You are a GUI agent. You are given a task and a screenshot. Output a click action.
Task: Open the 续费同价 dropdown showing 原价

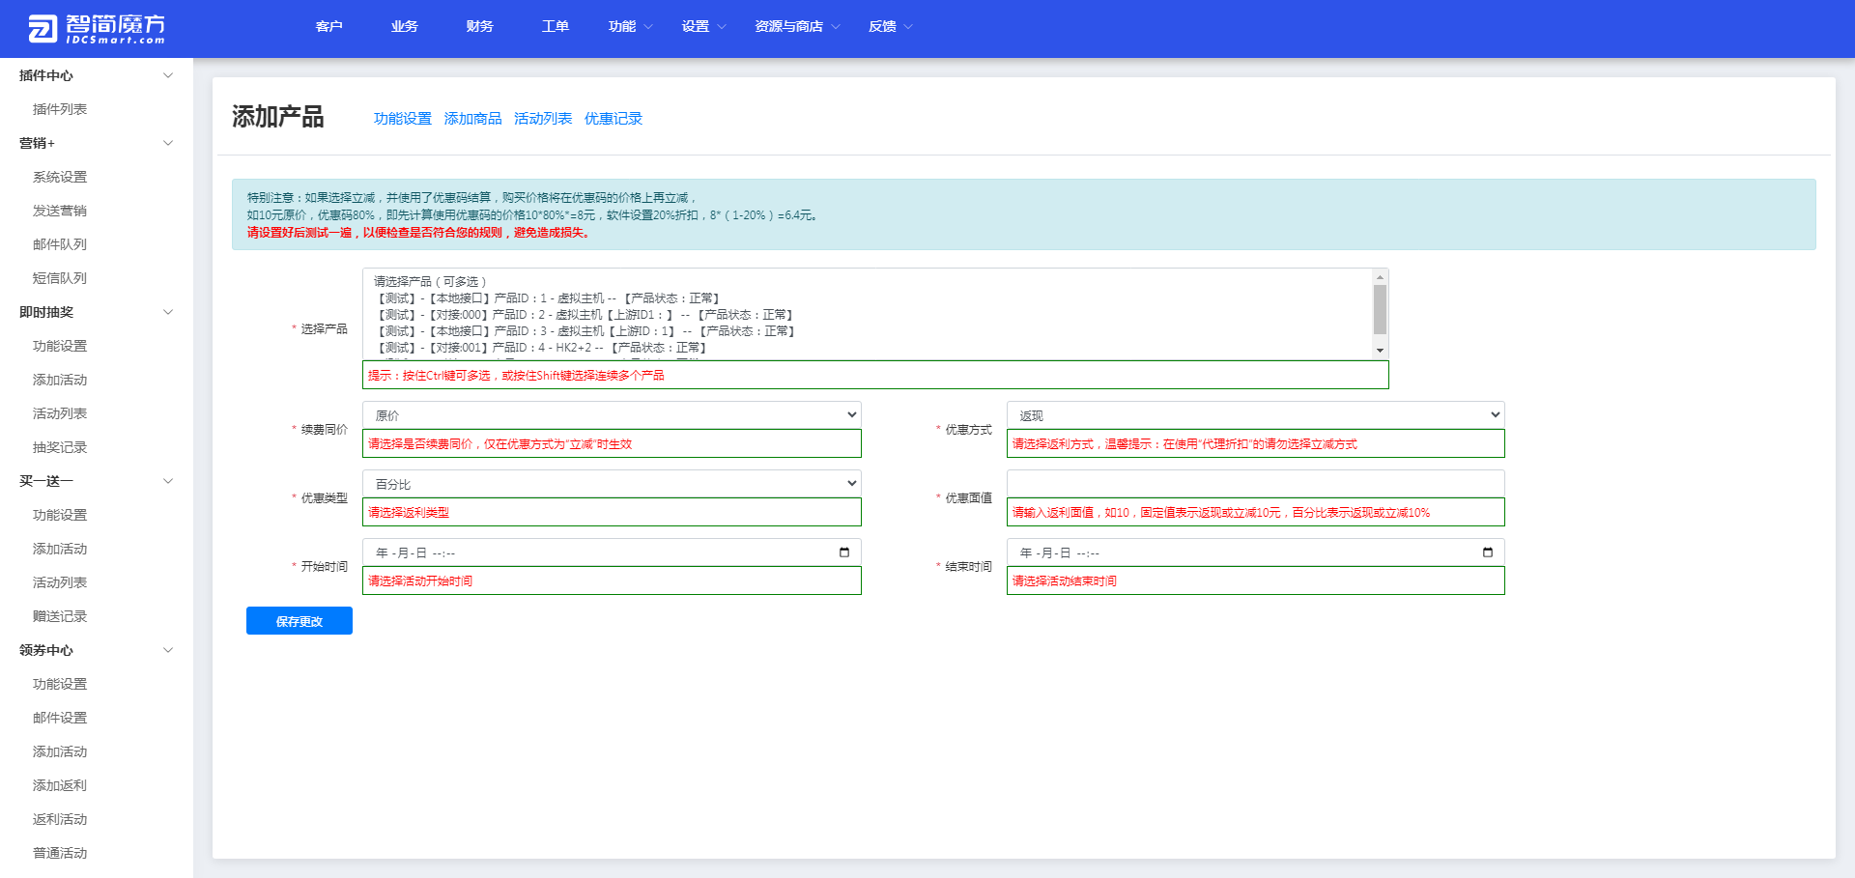pos(612,415)
